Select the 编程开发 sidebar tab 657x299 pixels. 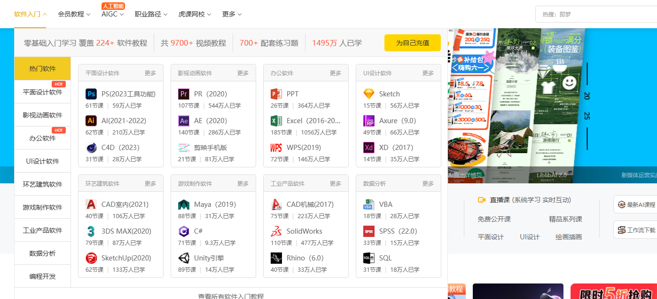[x=43, y=276]
